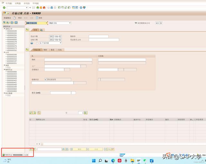
Task: Open Microsoft Edge from the taskbar
Action: click(113, 160)
